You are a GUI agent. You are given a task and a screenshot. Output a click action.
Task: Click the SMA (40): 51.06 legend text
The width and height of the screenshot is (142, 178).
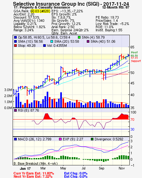tap(103, 41)
